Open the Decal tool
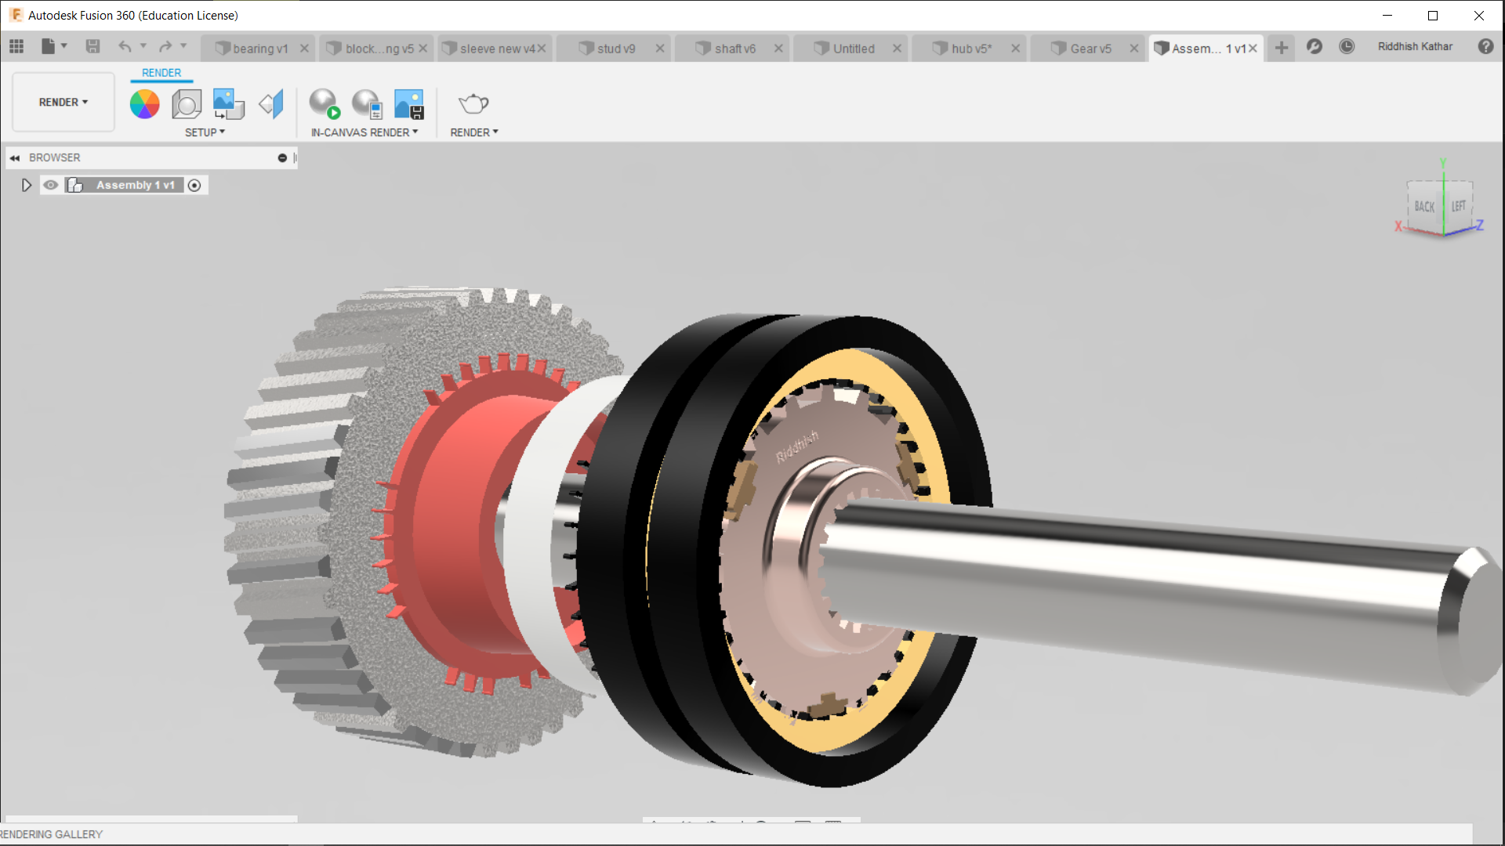The image size is (1505, 846). coord(229,103)
